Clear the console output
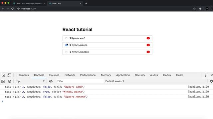The width and height of the screenshot is (213, 119). pyautogui.click(x=10, y=81)
